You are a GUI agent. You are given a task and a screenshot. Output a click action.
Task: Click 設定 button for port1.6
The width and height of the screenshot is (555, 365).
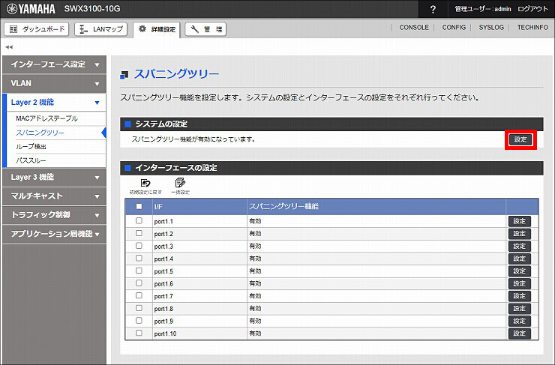click(x=519, y=283)
